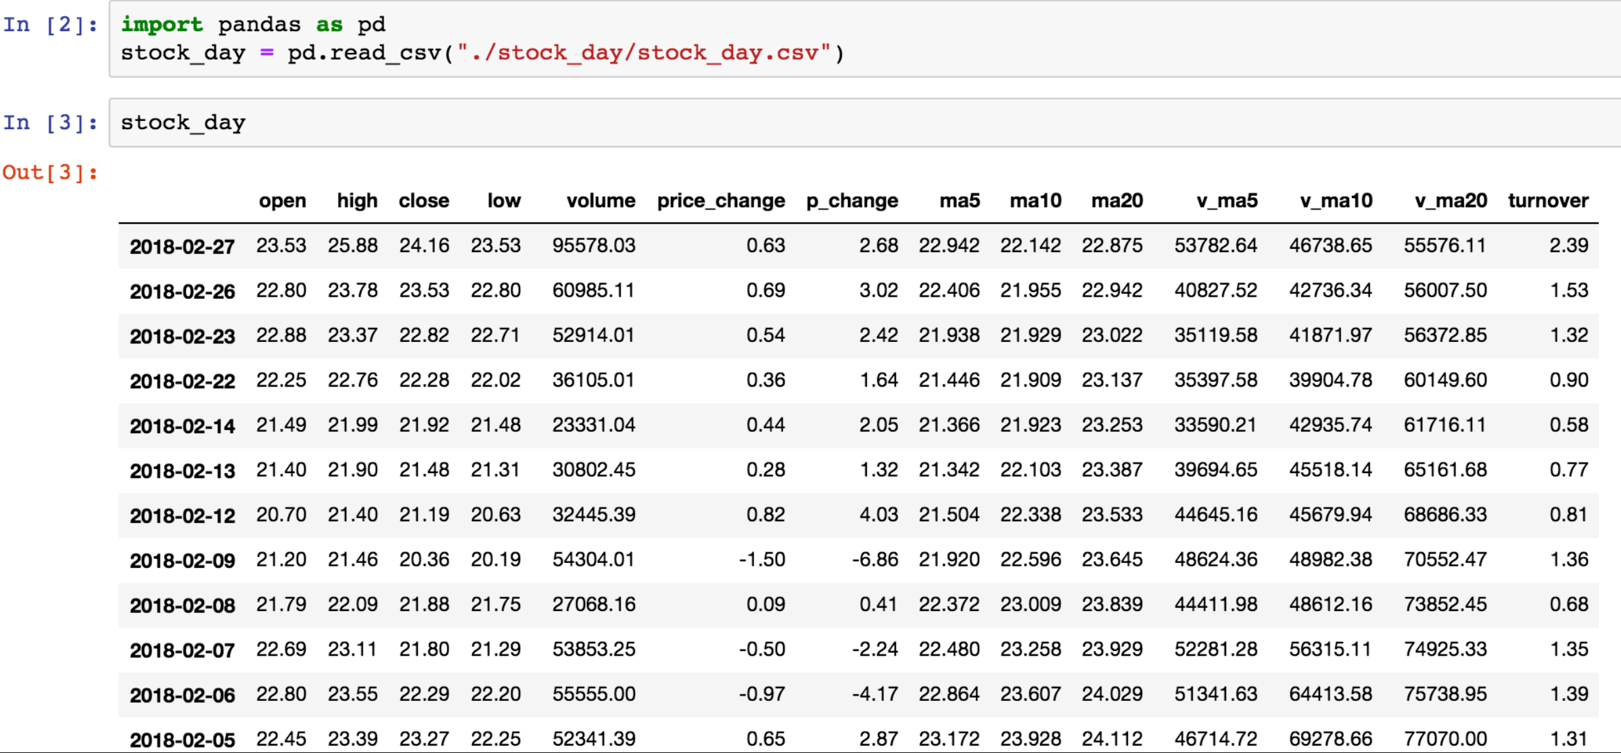Click the 'high' column header
The image size is (1621, 753).
click(x=357, y=201)
